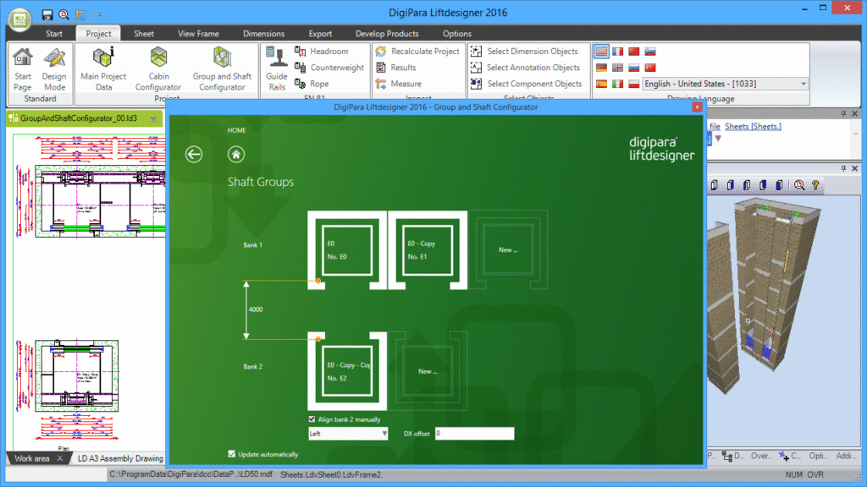Choose Select Component Objects

point(527,84)
